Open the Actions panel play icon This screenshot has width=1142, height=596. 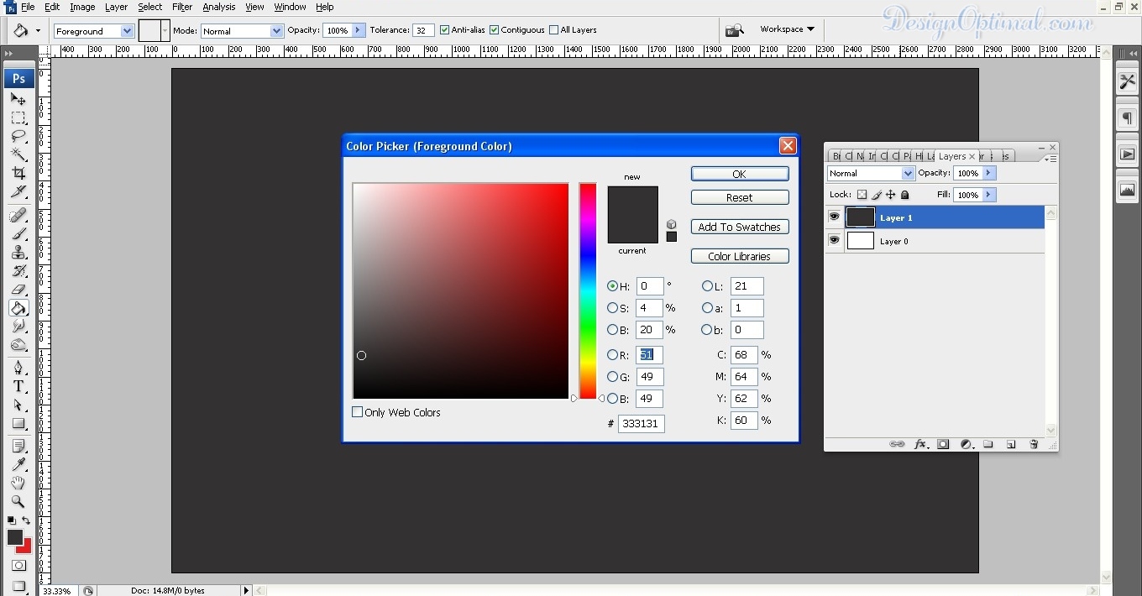point(1127,154)
